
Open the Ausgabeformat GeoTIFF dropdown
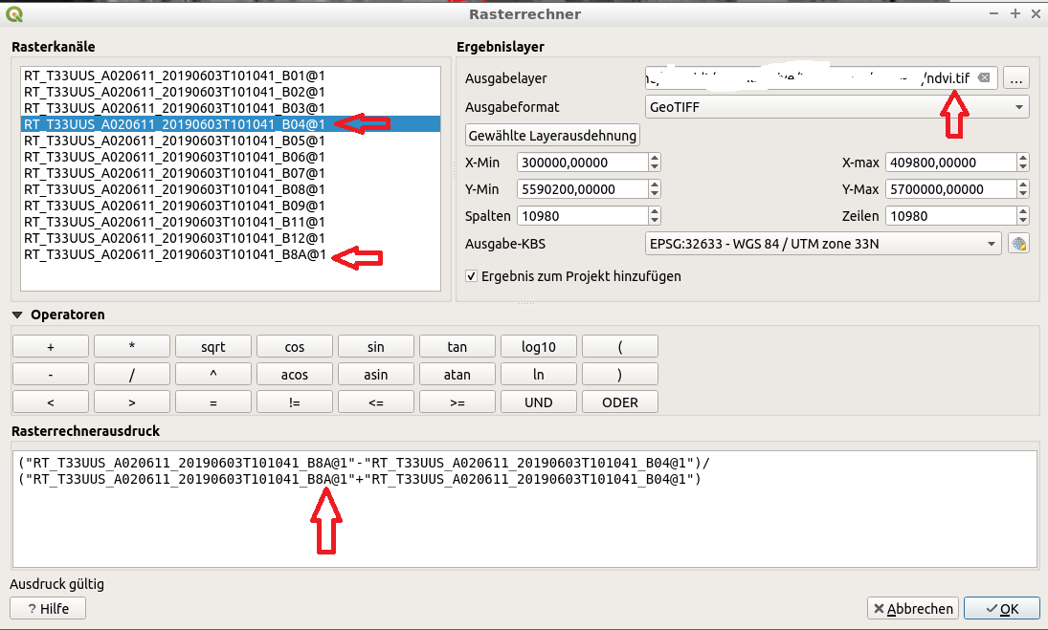pos(836,107)
